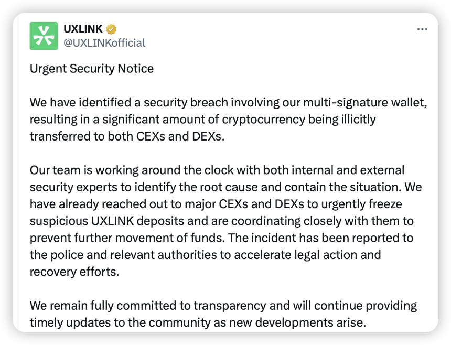
Task: Reveal more actions with the top-right chevron
Action: click(422, 29)
